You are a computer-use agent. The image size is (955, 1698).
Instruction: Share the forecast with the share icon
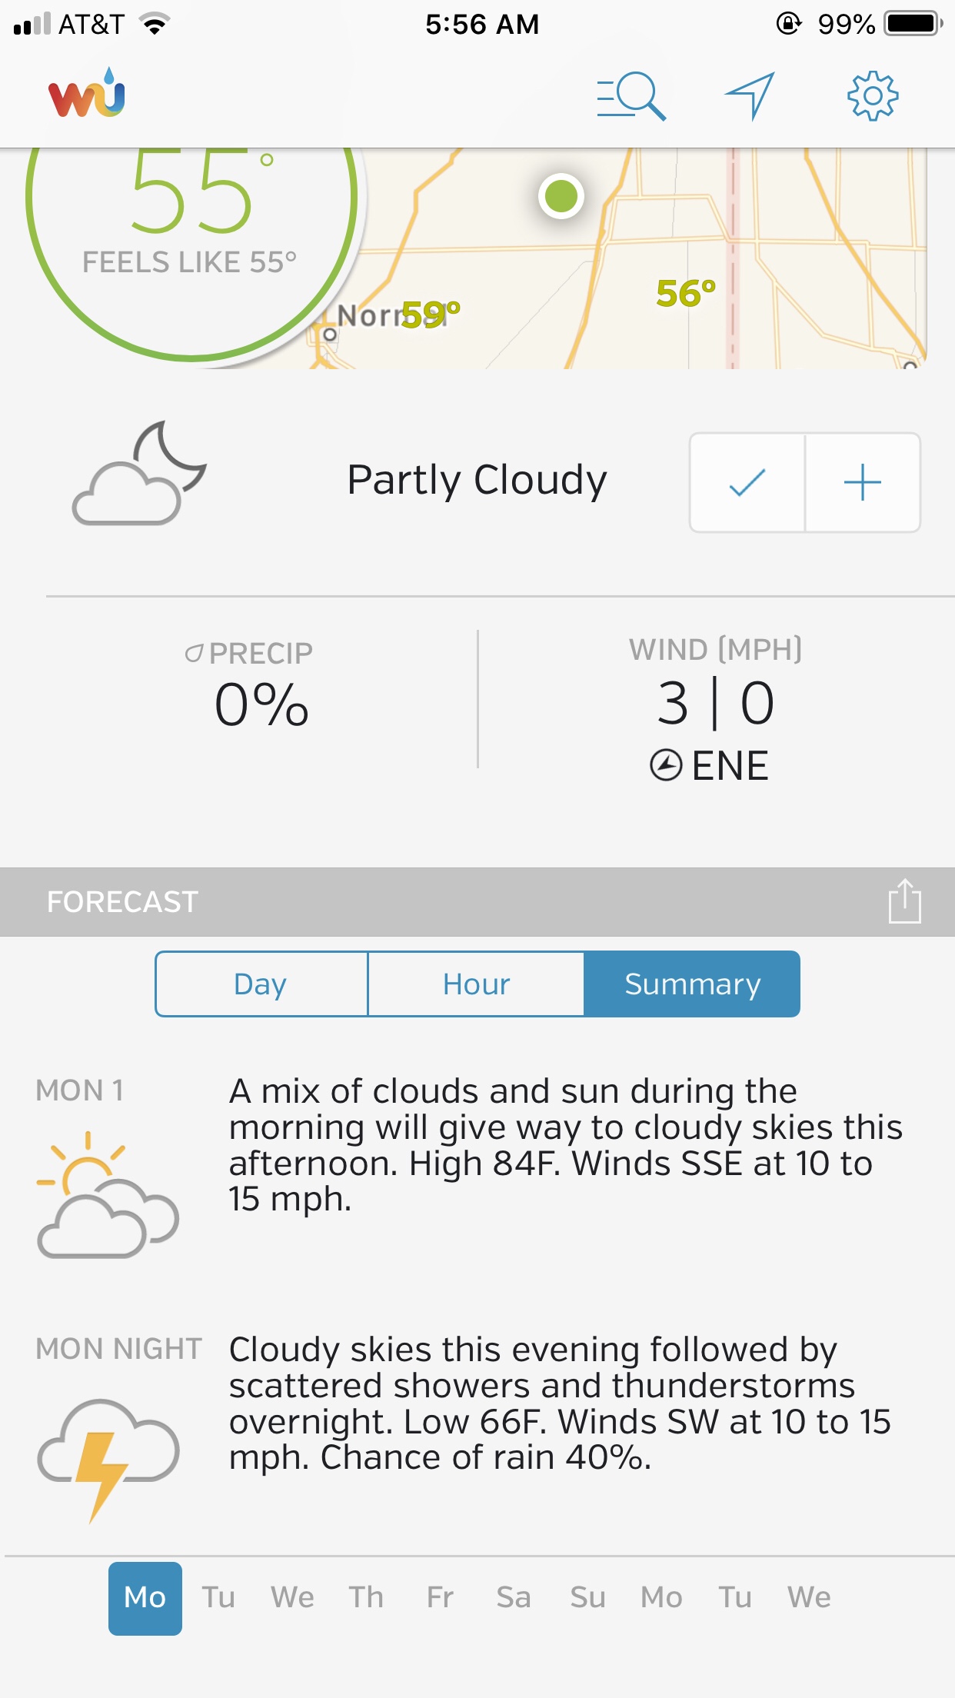[x=904, y=901]
